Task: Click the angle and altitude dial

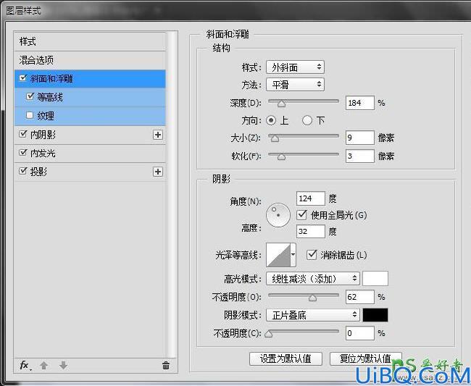Action: click(x=278, y=215)
